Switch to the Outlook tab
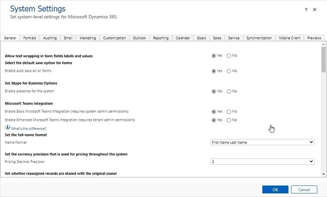Image resolution: width=327 pixels, height=197 pixels. pyautogui.click(x=140, y=38)
